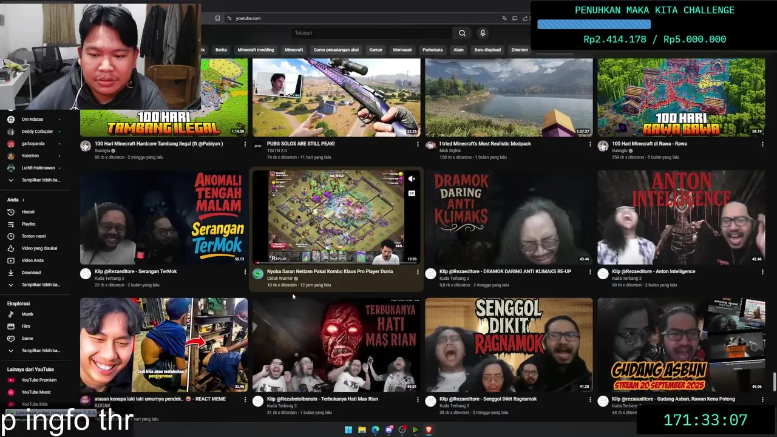777x437 pixels.
Task: Open Playlist in the sidebar
Action: [29, 224]
